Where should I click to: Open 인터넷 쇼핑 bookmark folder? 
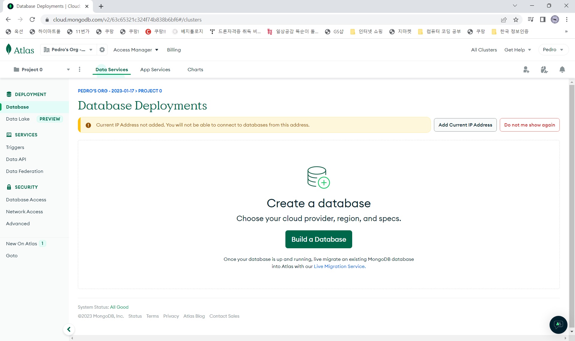pos(367,31)
